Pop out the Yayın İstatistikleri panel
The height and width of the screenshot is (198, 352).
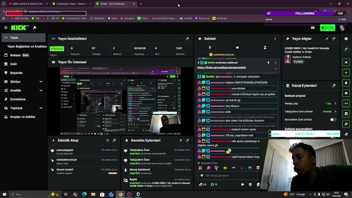tap(187, 39)
